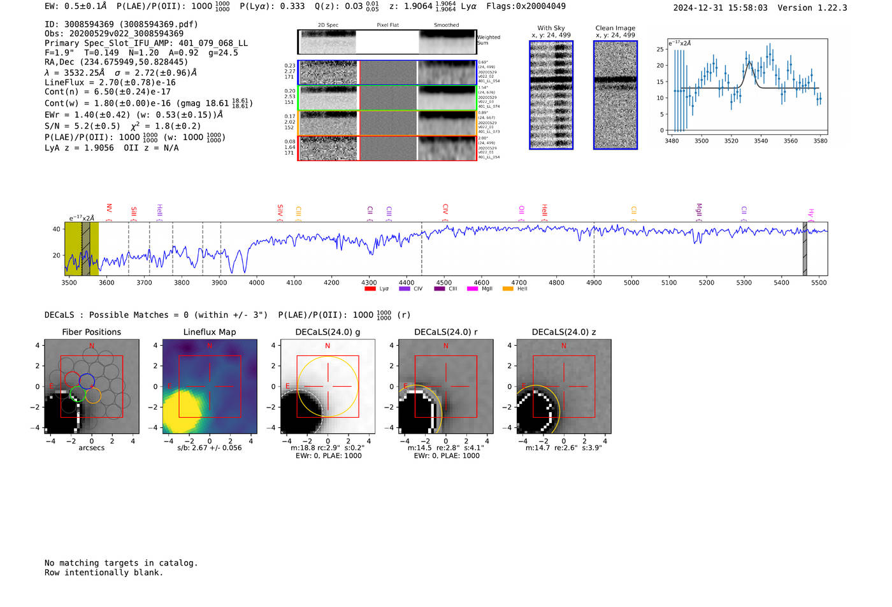The image size is (892, 607).
Task: Open the With Sky cutout image
Action: [551, 95]
